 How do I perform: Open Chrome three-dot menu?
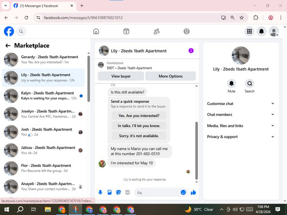pos(281,18)
